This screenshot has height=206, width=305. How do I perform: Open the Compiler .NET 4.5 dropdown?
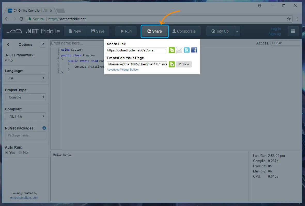coord(25,116)
